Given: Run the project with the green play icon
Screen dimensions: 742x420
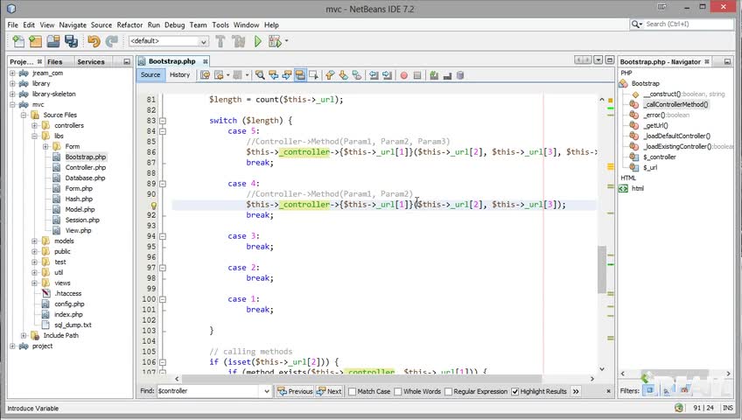Looking at the screenshot, I should point(258,42).
